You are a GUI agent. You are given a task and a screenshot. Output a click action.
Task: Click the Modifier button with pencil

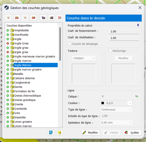(x=90, y=132)
